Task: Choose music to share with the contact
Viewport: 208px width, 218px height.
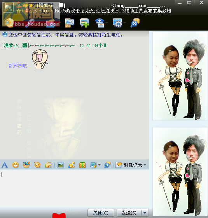Action: coord(72,165)
